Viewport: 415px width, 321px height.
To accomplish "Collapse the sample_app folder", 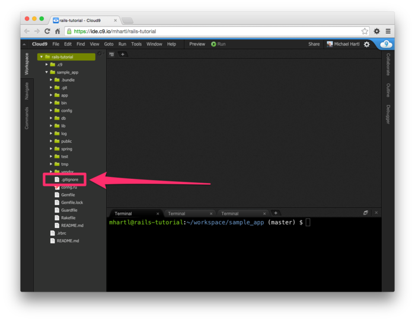I will click(47, 72).
